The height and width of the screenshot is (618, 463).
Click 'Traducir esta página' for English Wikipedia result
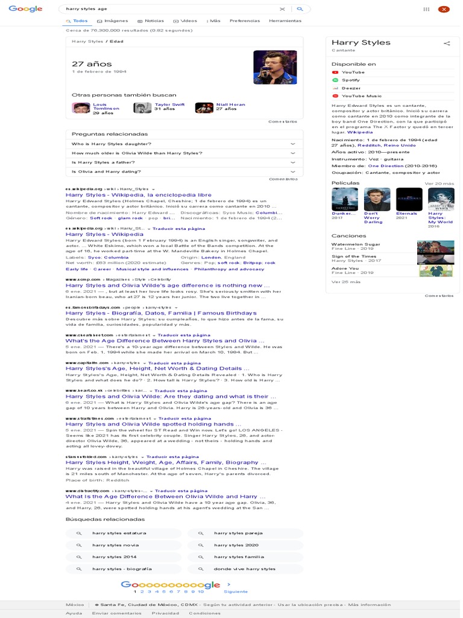(x=178, y=229)
